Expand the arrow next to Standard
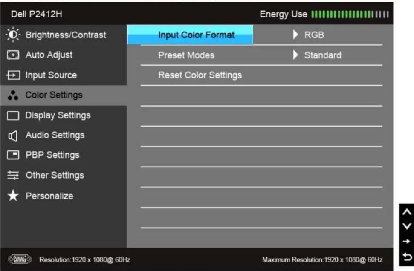Screen dimensions: 414x271 (295, 55)
